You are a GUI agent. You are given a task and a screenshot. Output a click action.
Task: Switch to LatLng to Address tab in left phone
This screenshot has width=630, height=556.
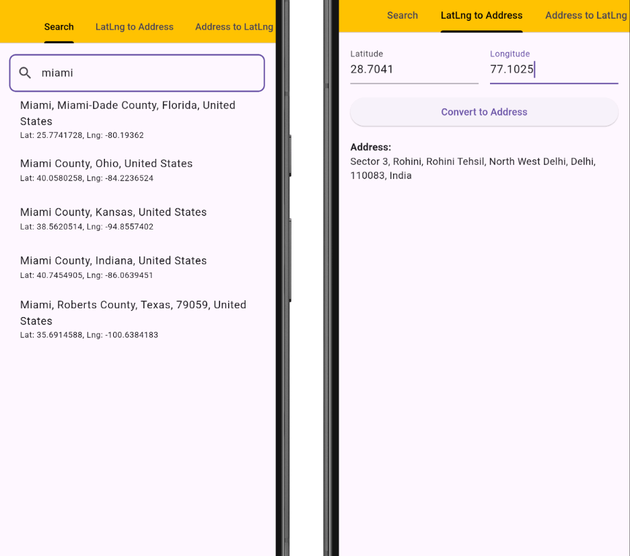pos(134,27)
